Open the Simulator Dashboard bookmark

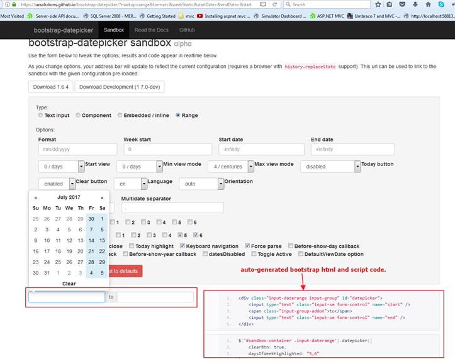click(x=279, y=16)
